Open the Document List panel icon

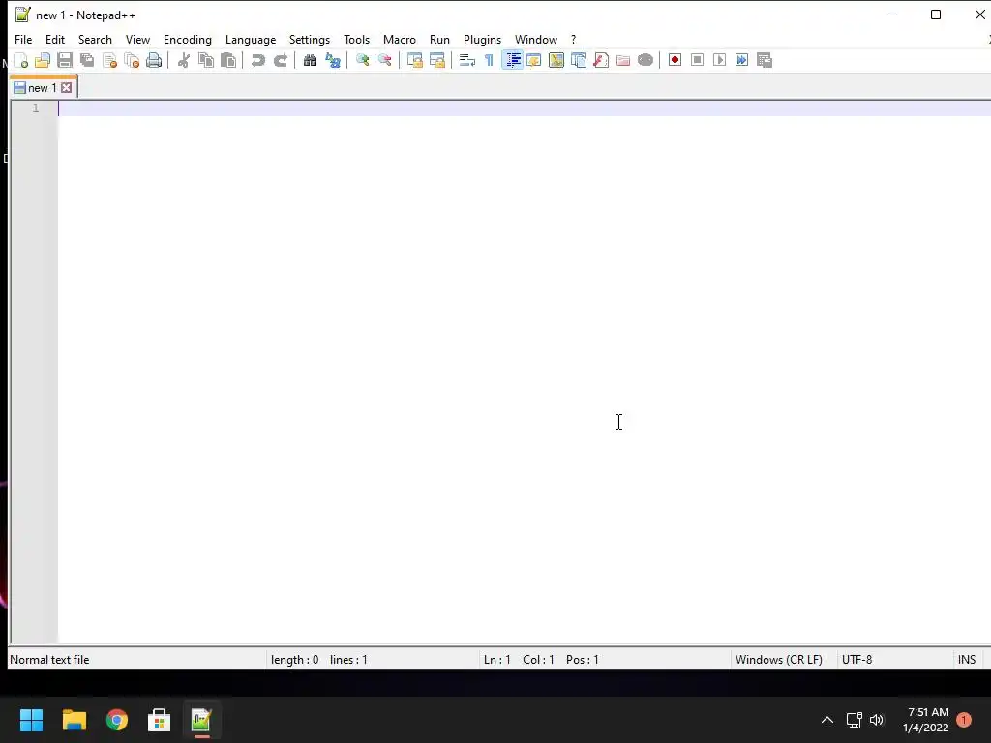point(579,60)
